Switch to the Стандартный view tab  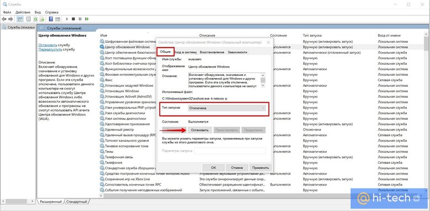(77, 202)
